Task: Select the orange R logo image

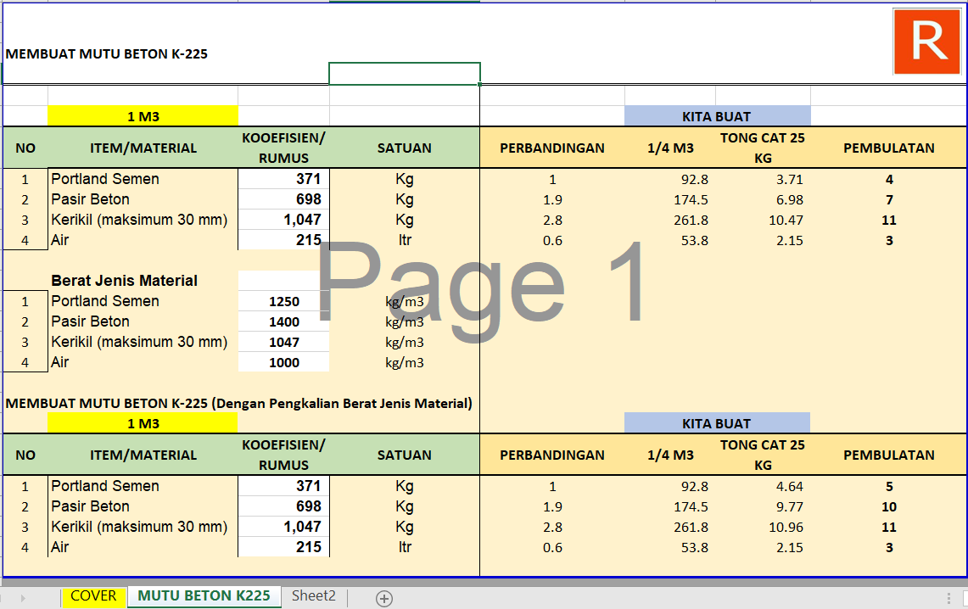Action: click(926, 41)
